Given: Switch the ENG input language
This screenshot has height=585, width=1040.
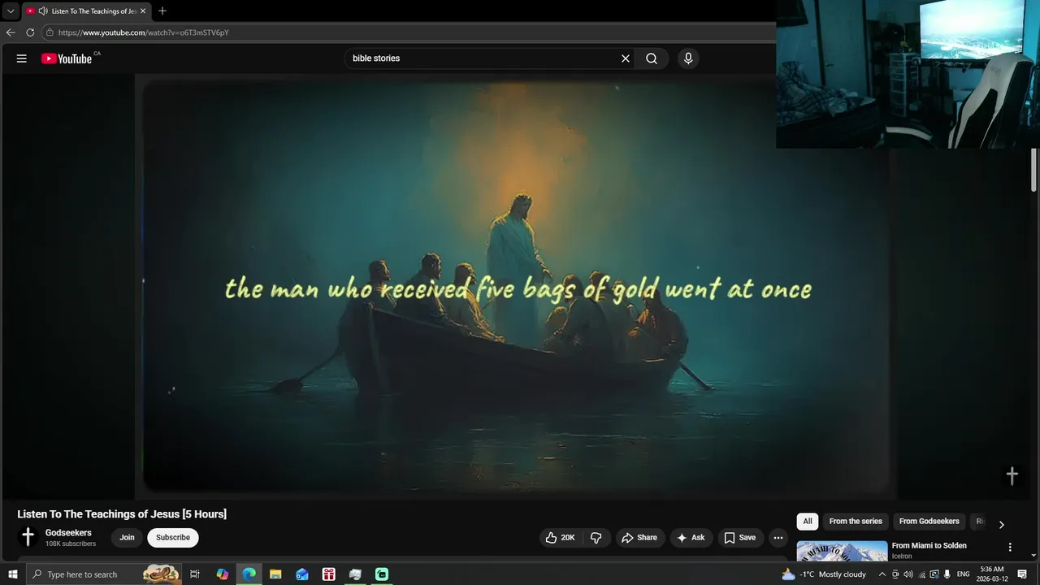Looking at the screenshot, I should tap(964, 574).
